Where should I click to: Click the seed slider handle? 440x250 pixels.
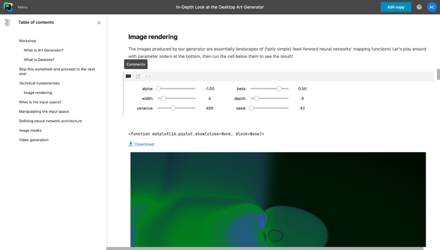[251, 108]
